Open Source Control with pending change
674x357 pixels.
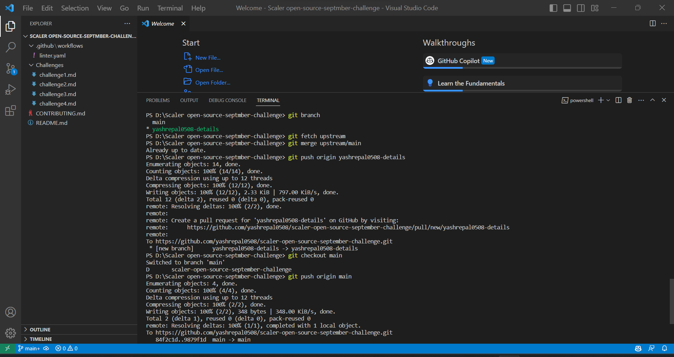pos(11,69)
